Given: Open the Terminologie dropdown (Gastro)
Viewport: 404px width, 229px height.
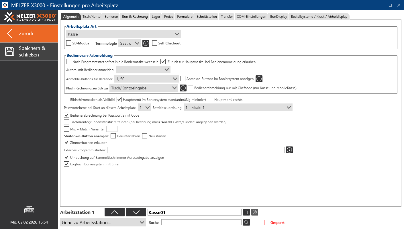Looking at the screenshot, I should click(x=130, y=43).
